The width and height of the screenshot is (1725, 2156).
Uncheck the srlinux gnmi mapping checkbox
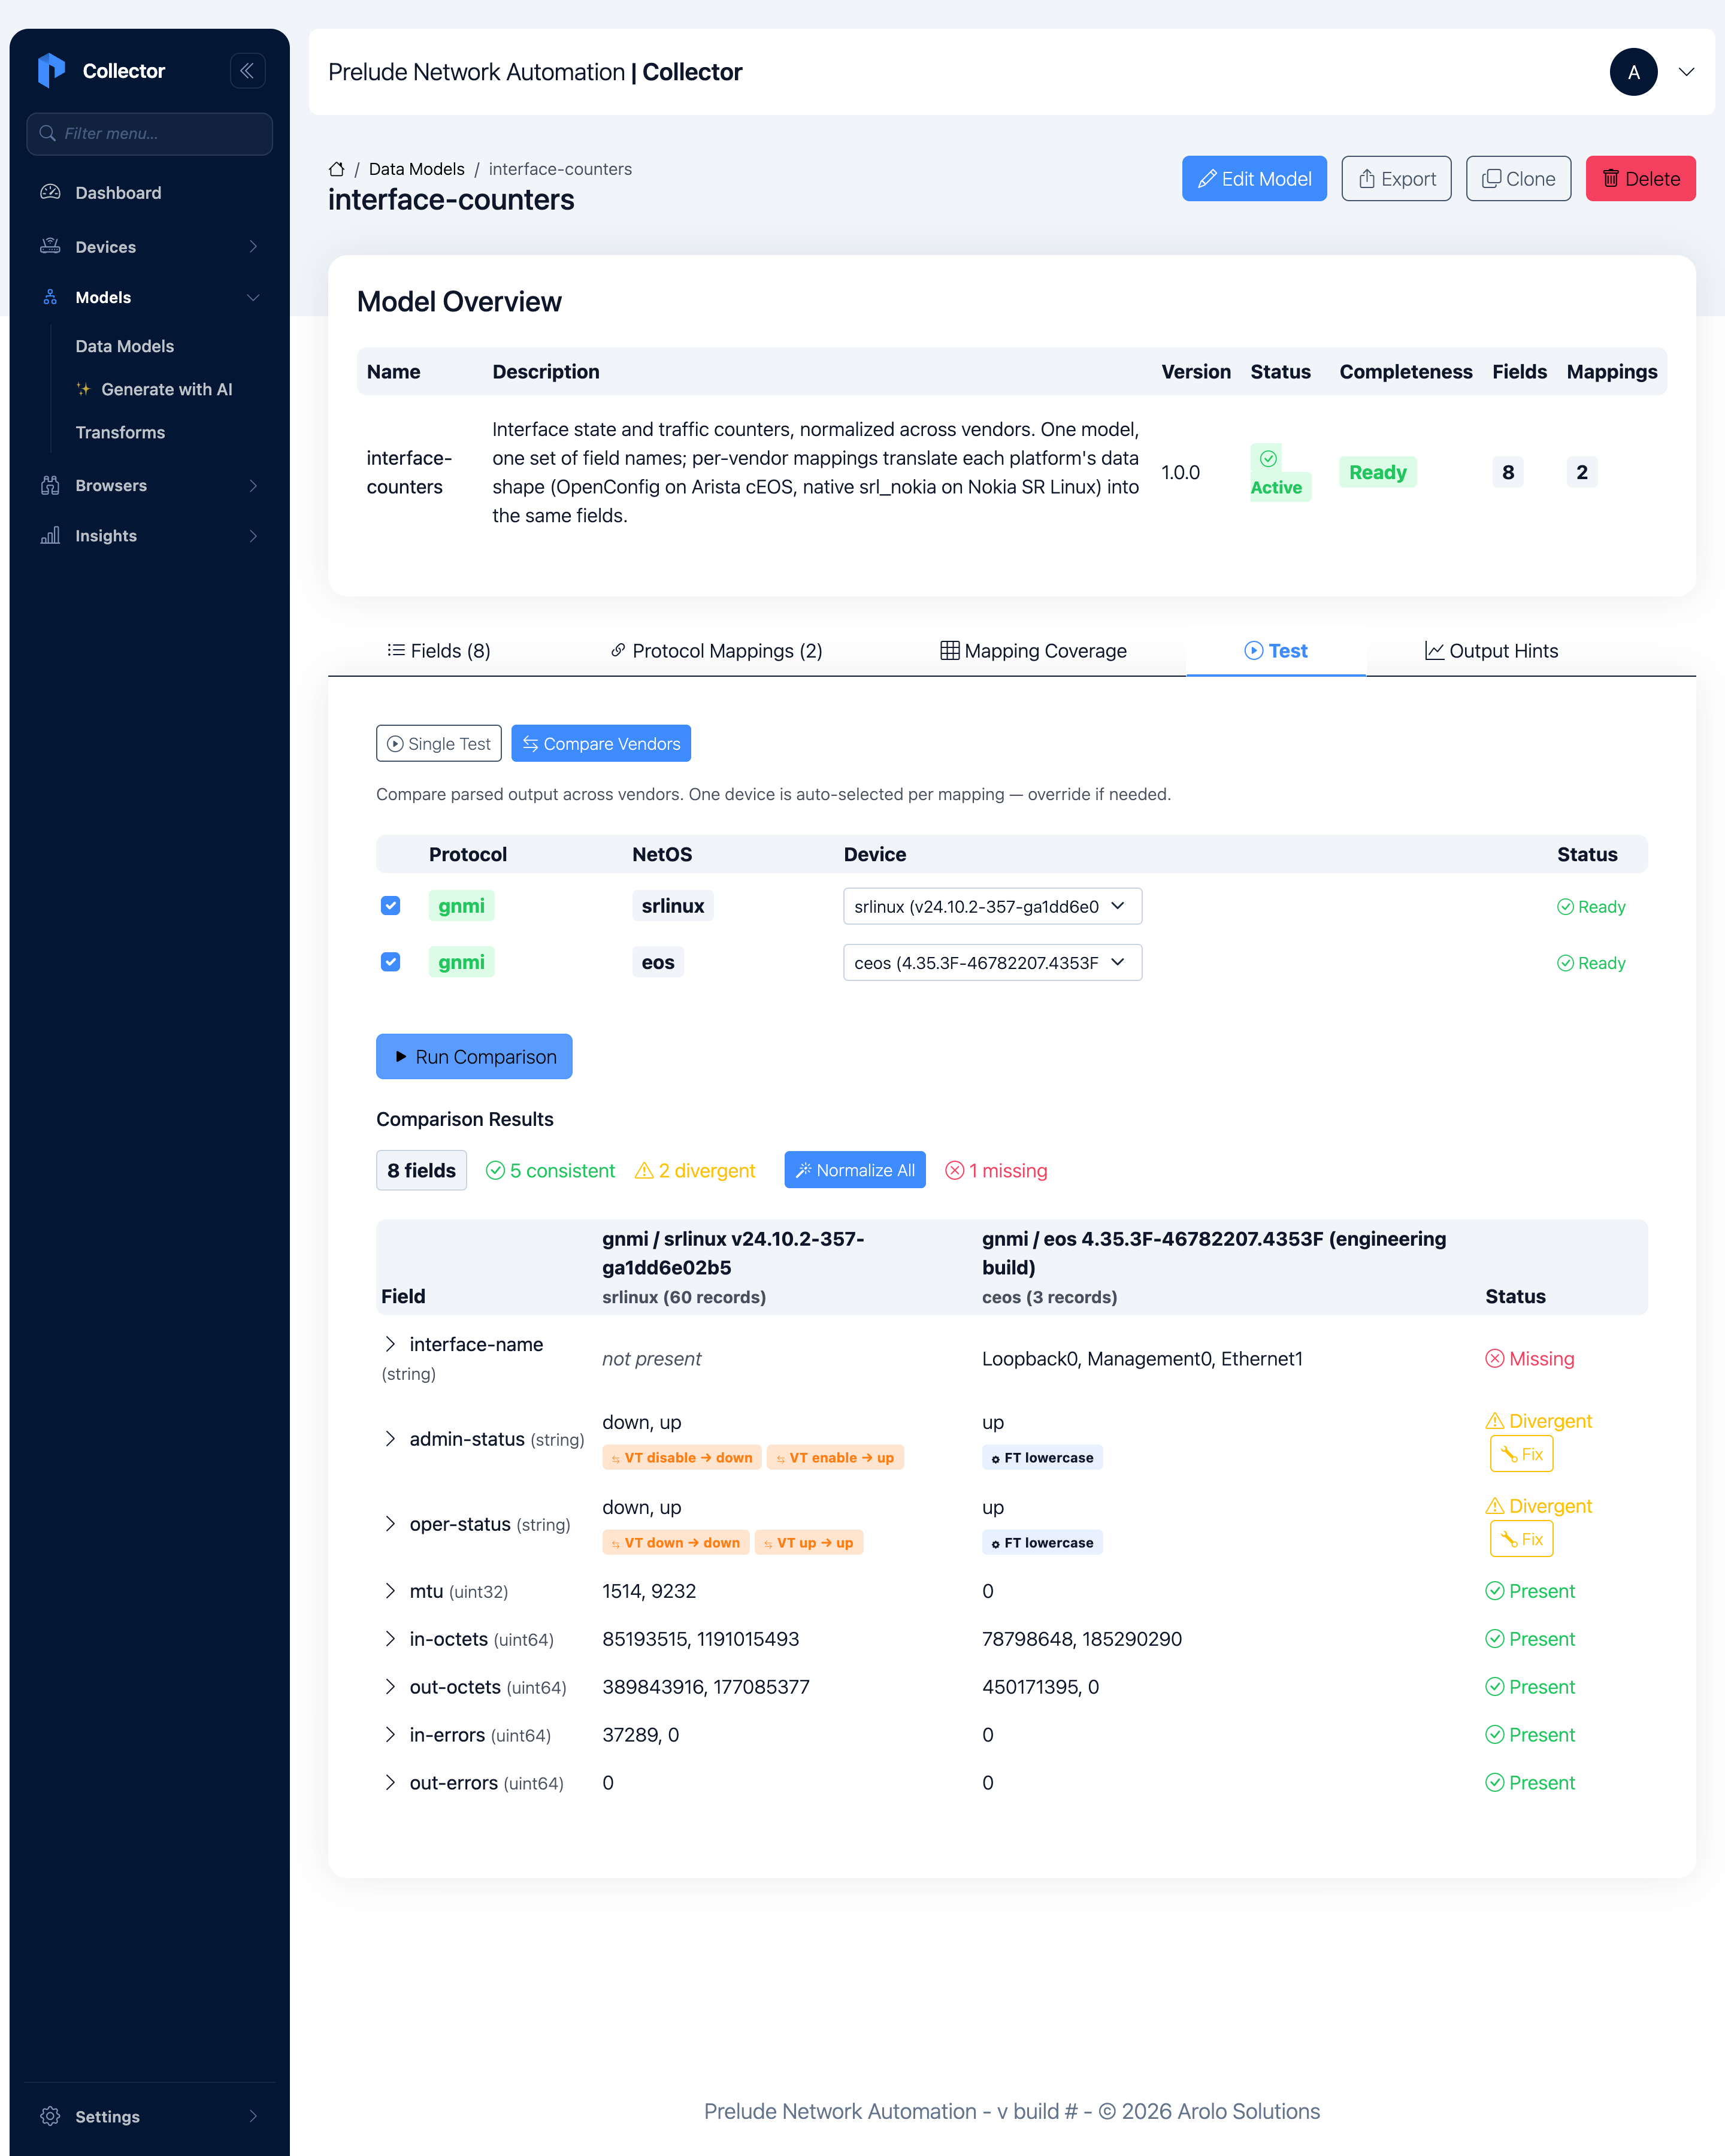[x=391, y=906]
